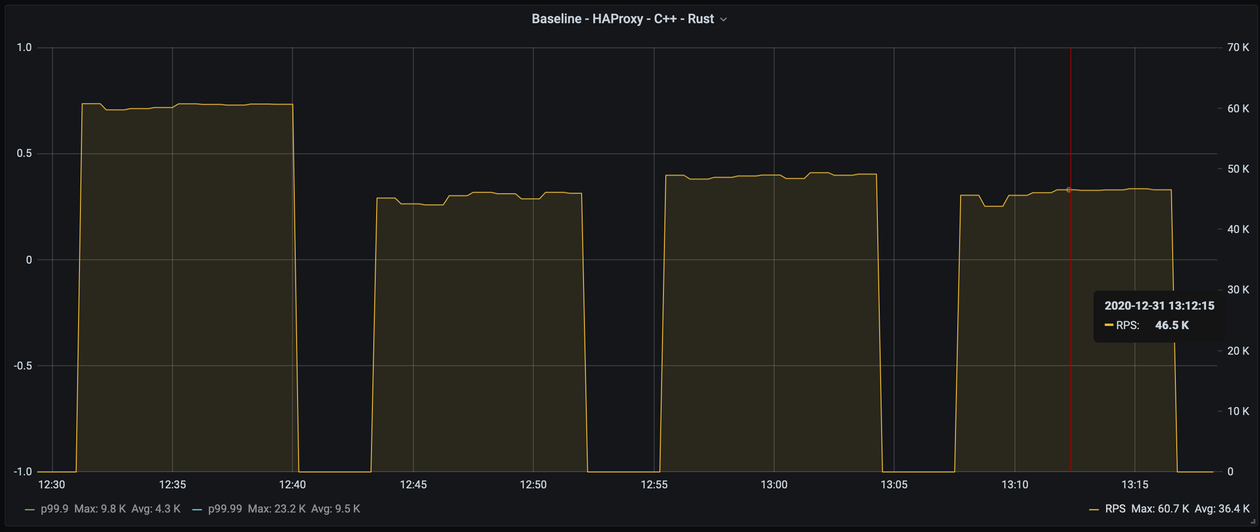
Task: Click RPS Max: 60.7 K legend value
Action: click(x=1160, y=508)
